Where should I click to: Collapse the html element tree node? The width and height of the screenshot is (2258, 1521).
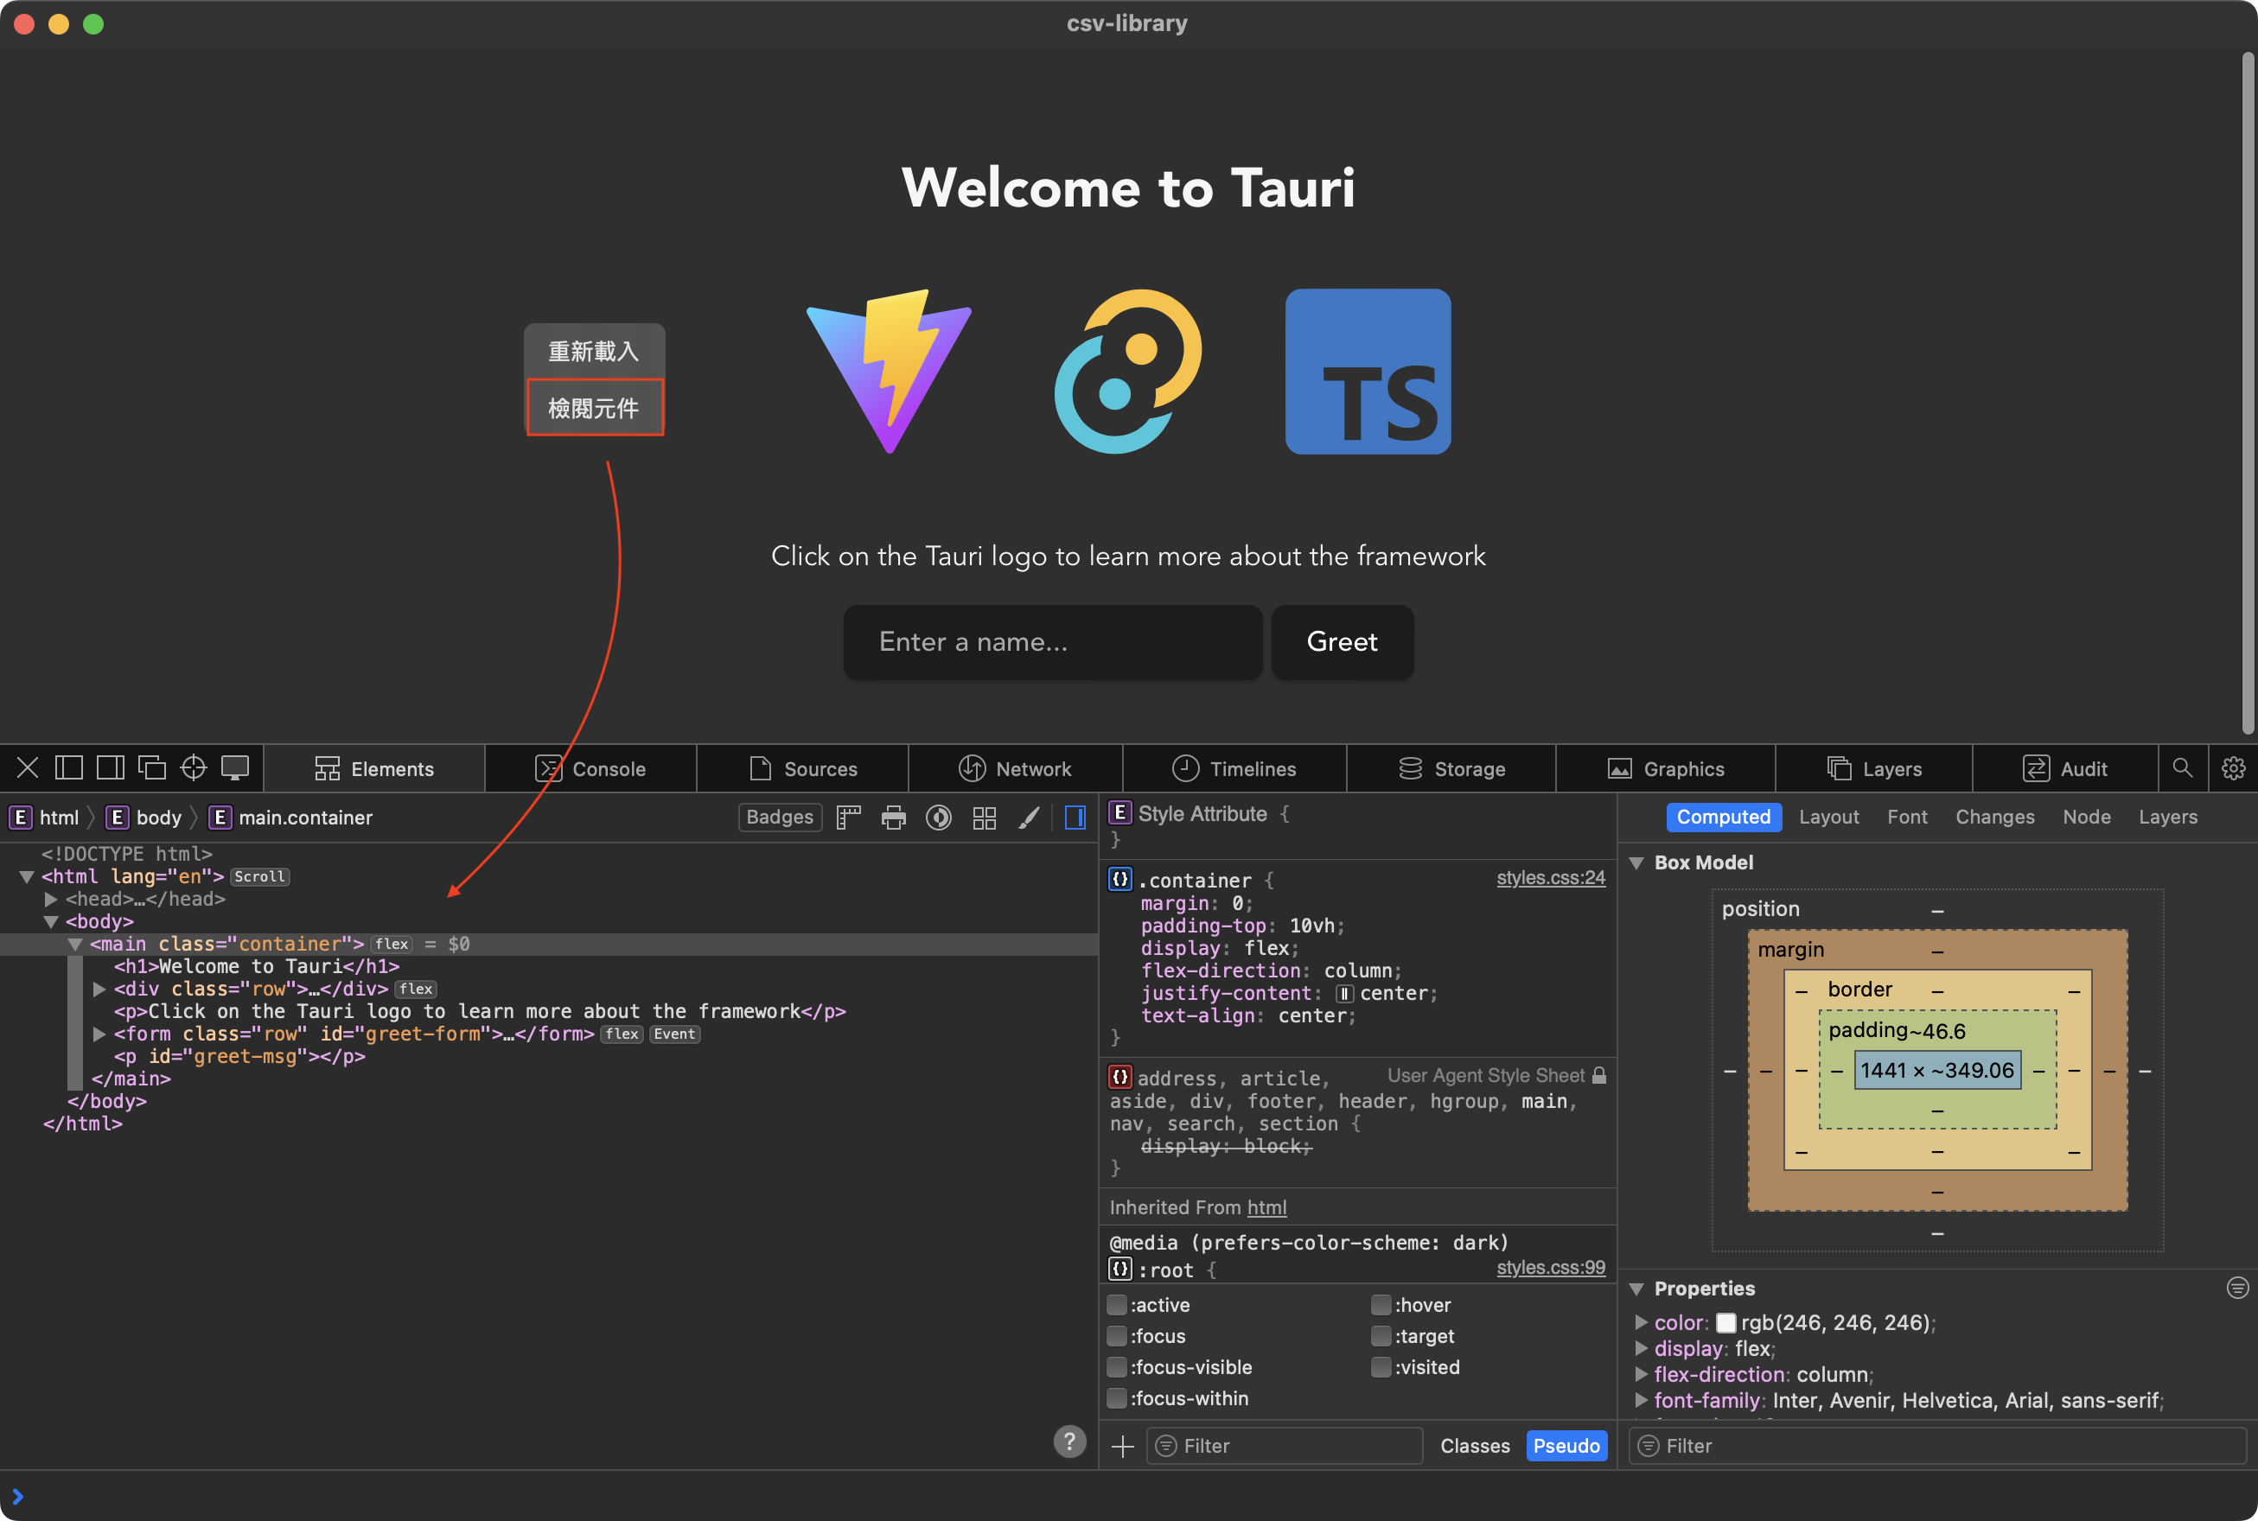27,877
